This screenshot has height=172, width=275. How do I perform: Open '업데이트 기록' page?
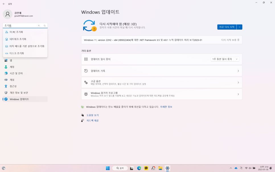point(161,71)
